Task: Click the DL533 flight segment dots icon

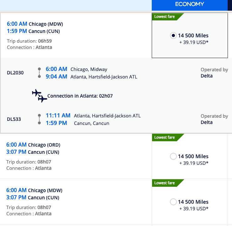Action: click(x=40, y=119)
